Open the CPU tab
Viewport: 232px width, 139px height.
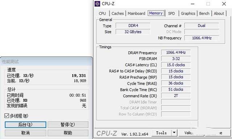point(102,13)
